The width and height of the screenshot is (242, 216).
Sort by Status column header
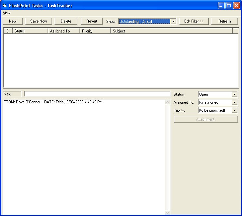click(x=30, y=31)
